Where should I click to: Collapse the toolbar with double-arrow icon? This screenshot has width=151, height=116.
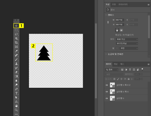coord(15,20)
